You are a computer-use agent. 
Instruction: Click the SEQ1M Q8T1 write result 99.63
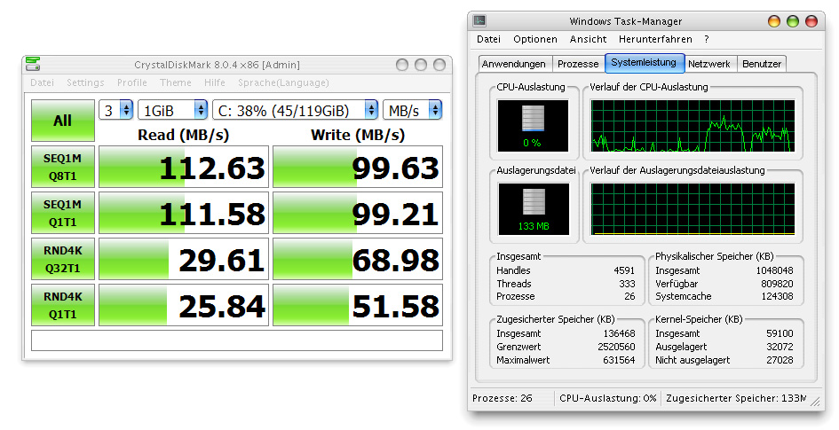(358, 167)
